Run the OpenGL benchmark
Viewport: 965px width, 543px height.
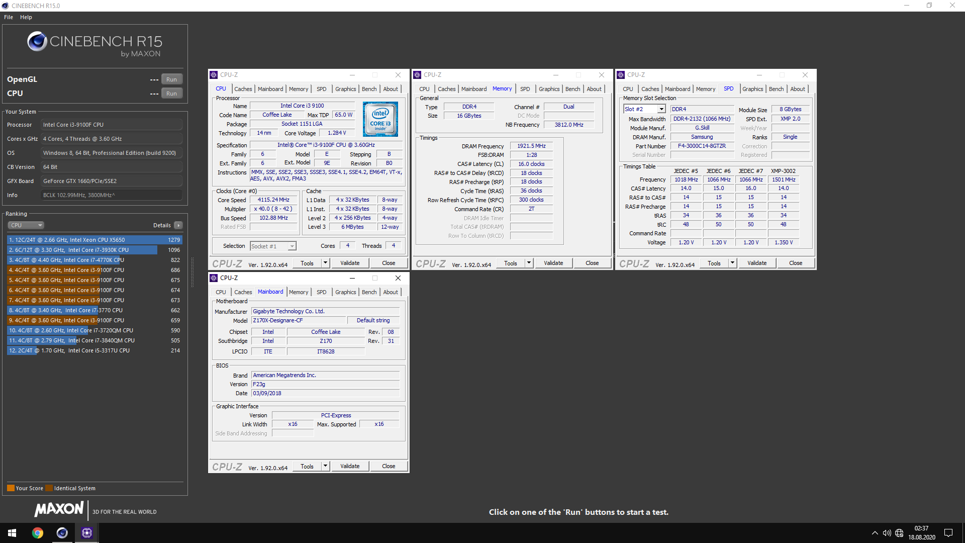click(x=171, y=79)
